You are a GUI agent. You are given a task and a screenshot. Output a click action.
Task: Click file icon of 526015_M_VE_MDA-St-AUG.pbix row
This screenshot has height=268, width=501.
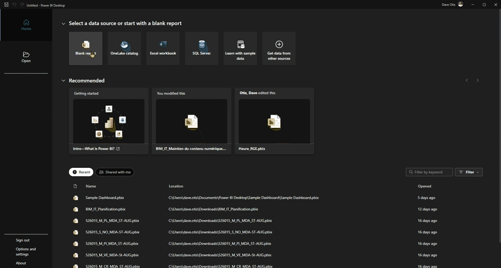75,255
